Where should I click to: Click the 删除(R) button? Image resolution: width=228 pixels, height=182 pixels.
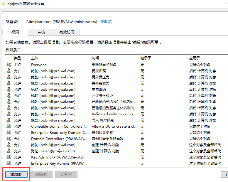pyautogui.click(x=41, y=174)
